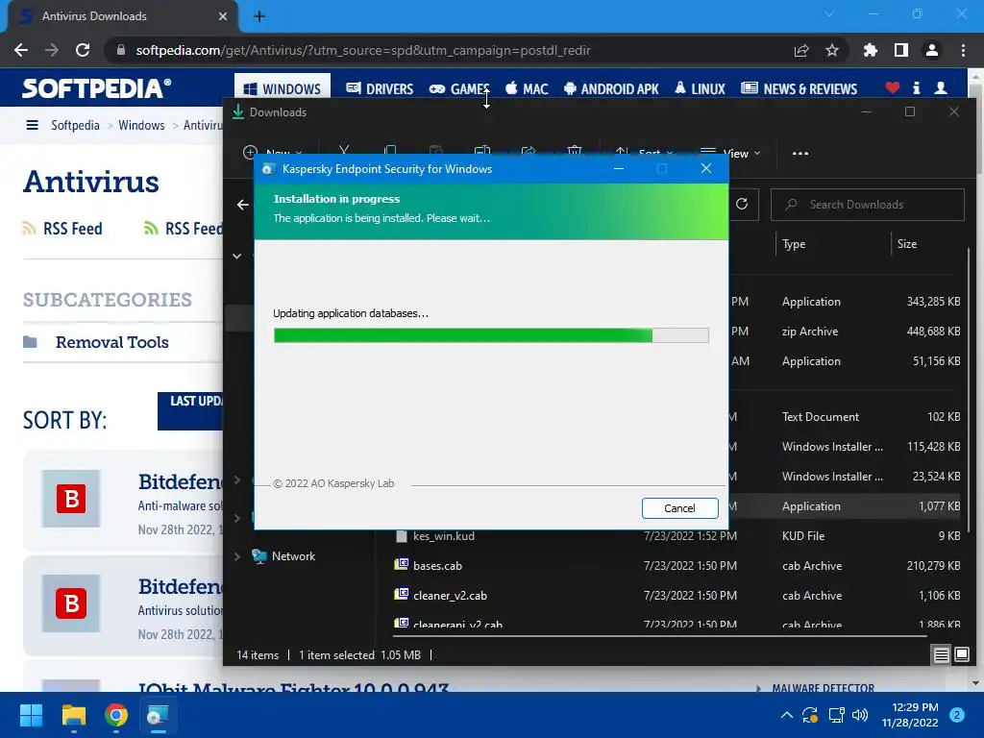Collapse the top navigation pane chevron
Viewport: 984px width, 738px height.
pos(237,256)
